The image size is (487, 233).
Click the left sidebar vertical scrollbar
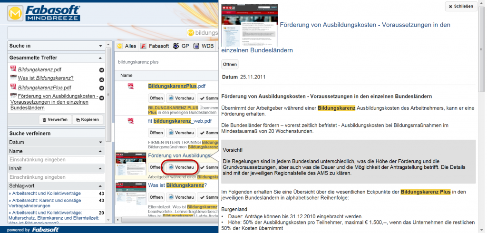109,95
